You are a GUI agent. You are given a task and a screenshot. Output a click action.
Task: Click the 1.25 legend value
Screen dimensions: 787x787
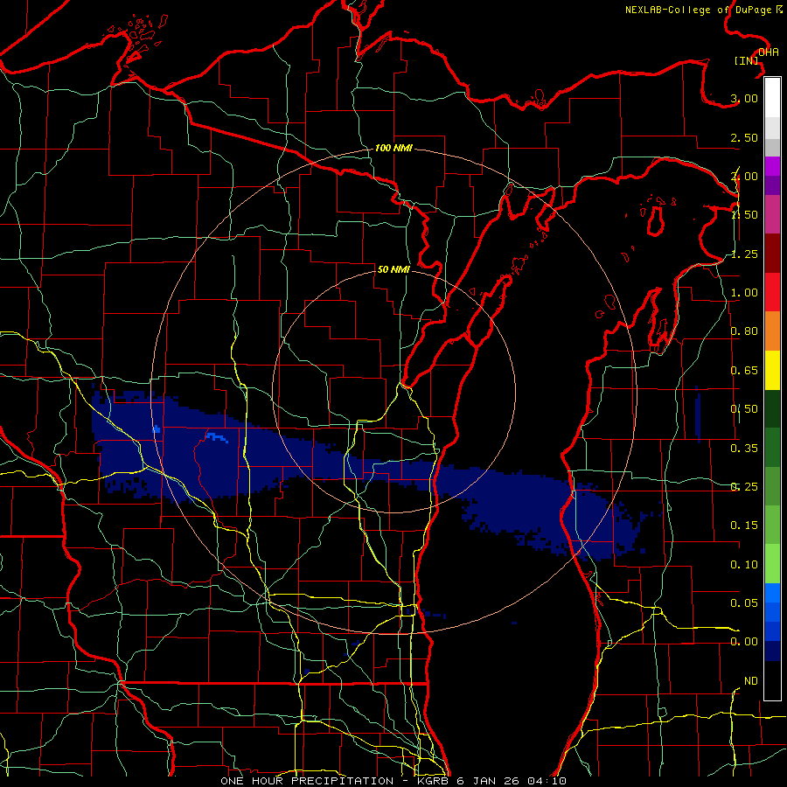pyautogui.click(x=744, y=254)
